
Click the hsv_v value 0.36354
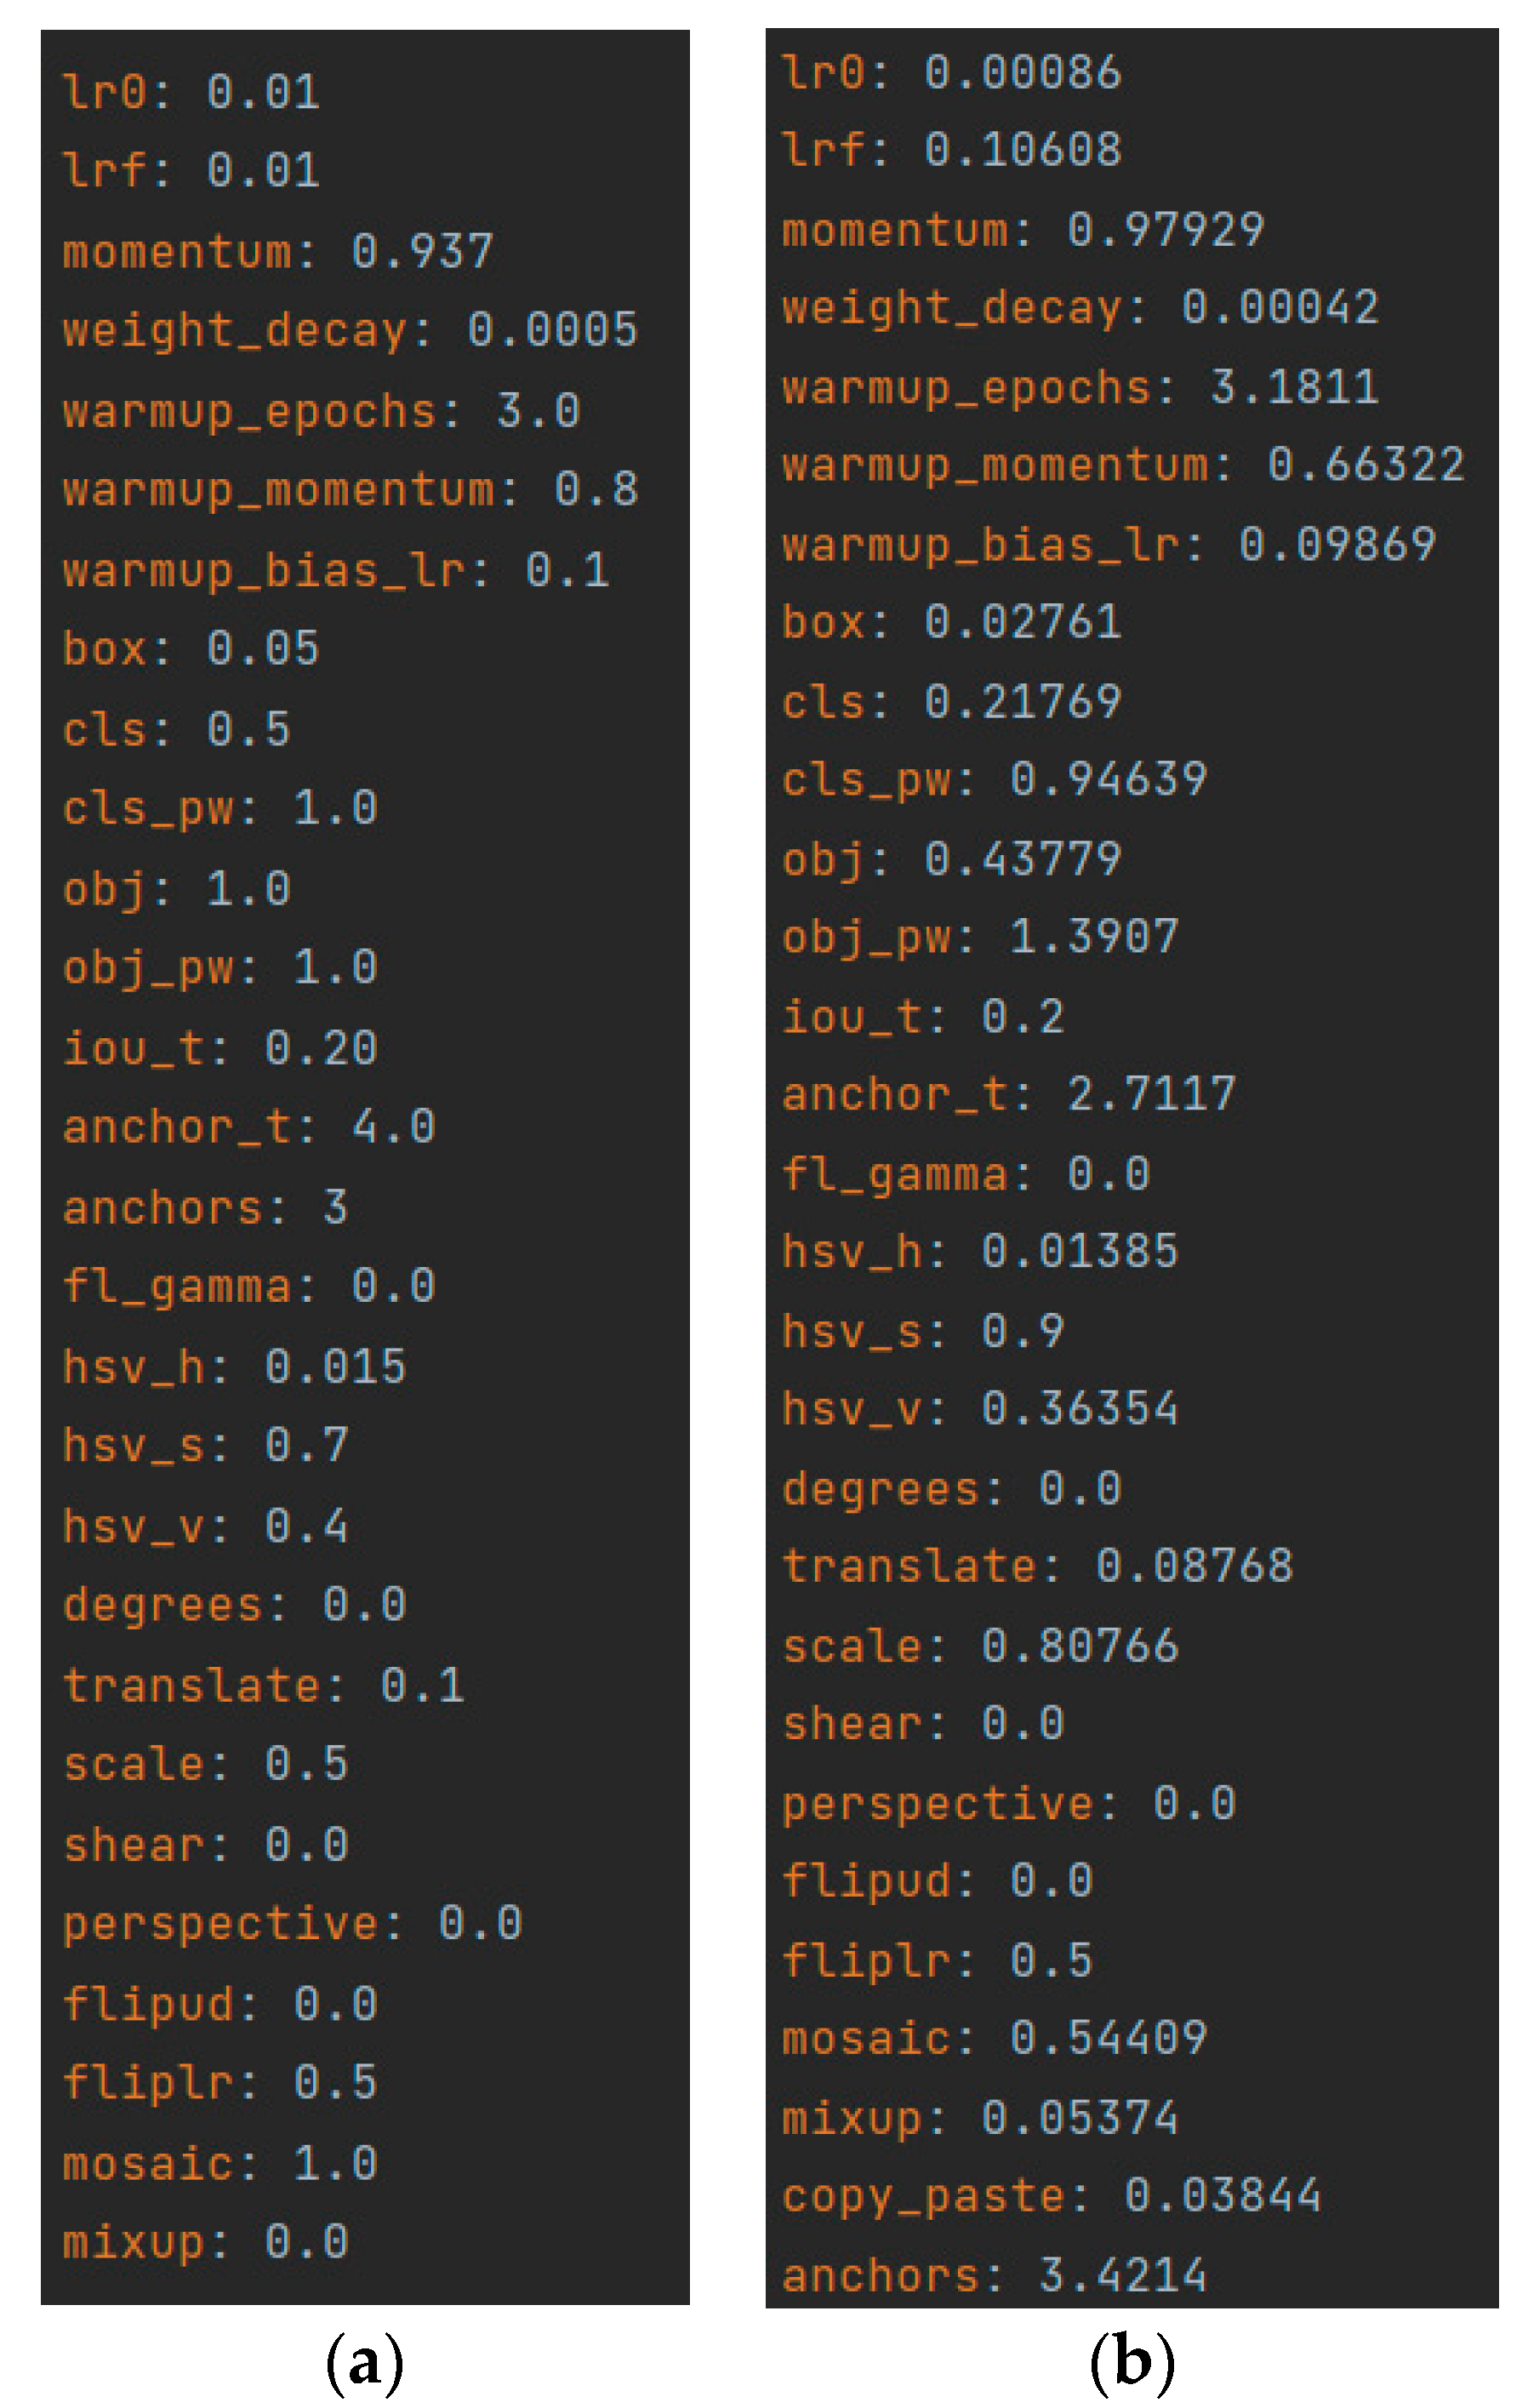pos(1080,1409)
